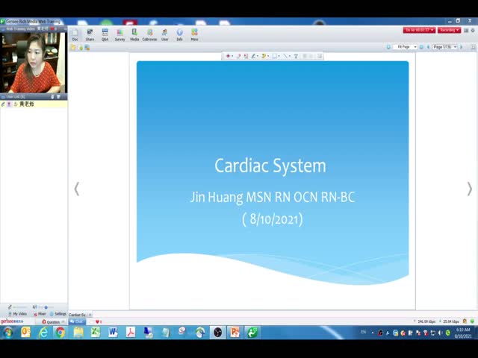The image size is (478, 358).
Task: Select the red laser pointer annotation tool
Action: click(228, 56)
